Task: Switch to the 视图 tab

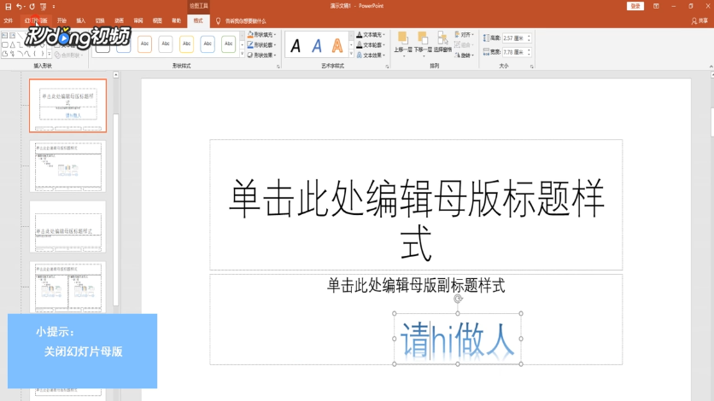Action: click(x=157, y=21)
